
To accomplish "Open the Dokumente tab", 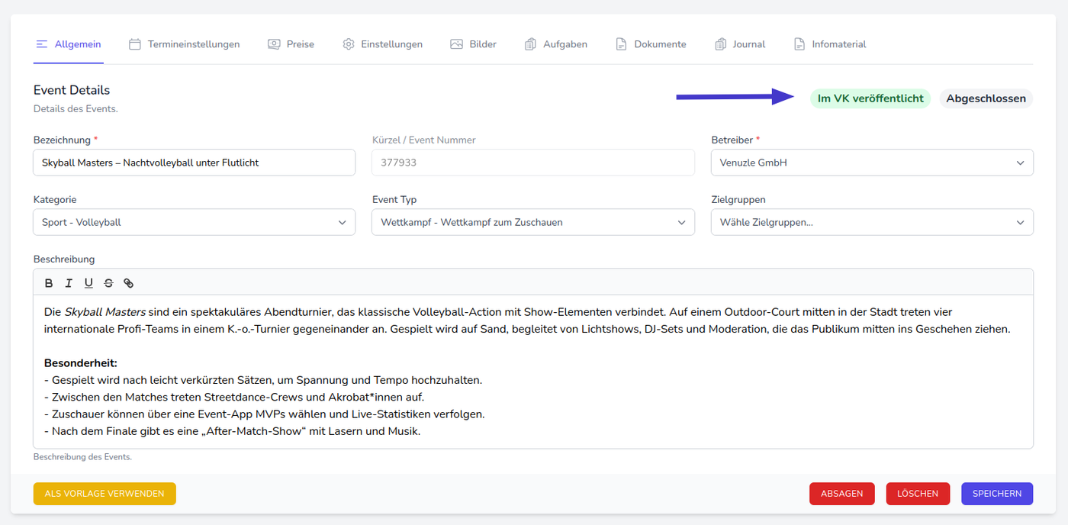I will tap(651, 44).
